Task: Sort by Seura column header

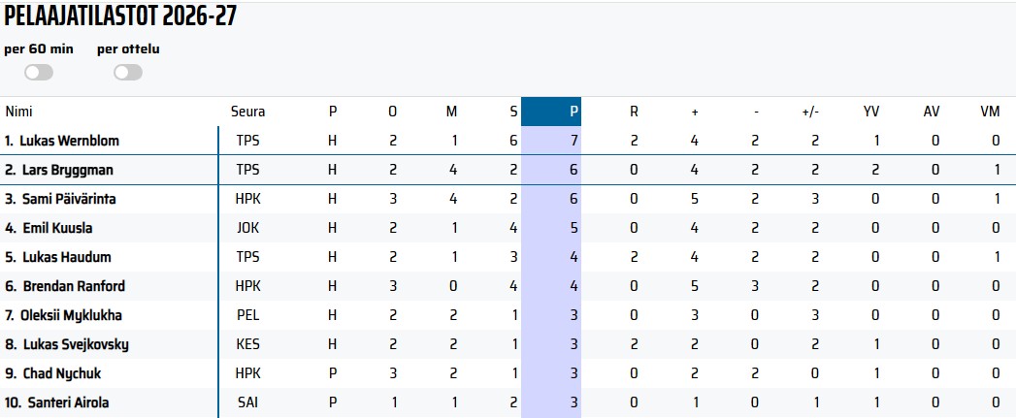Action: pyautogui.click(x=248, y=112)
